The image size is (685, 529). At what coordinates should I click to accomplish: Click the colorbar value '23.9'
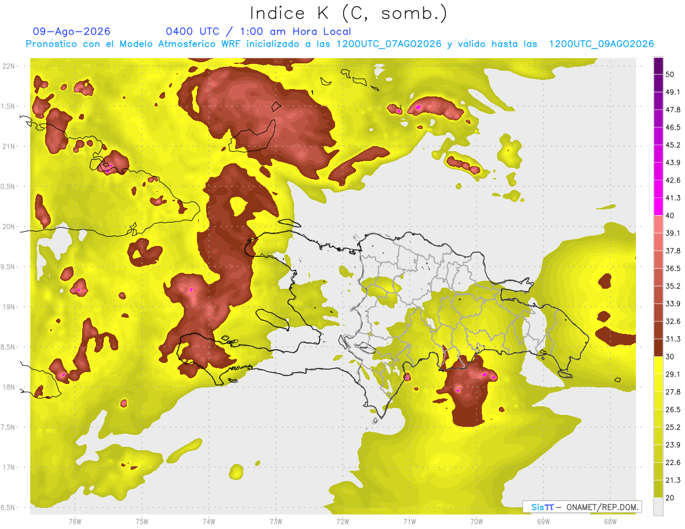click(673, 445)
